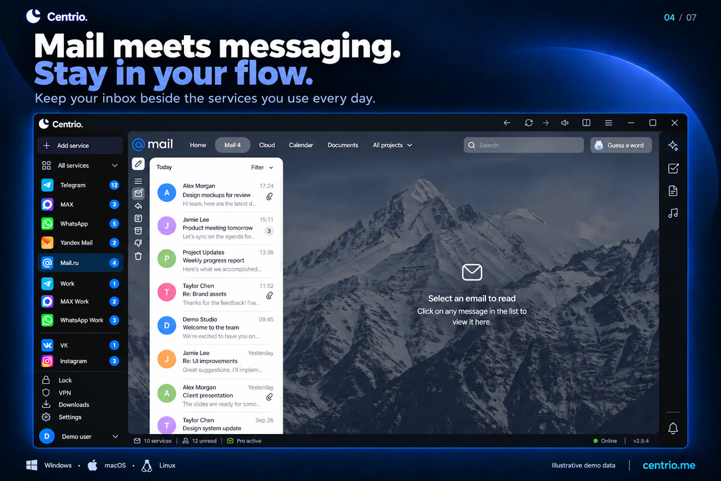
Task: Open the tasks checkbox icon on right panel
Action: coord(673,169)
